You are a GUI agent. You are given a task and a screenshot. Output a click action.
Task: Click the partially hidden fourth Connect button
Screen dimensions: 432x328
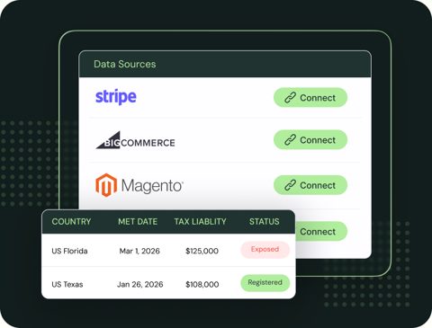321,231
